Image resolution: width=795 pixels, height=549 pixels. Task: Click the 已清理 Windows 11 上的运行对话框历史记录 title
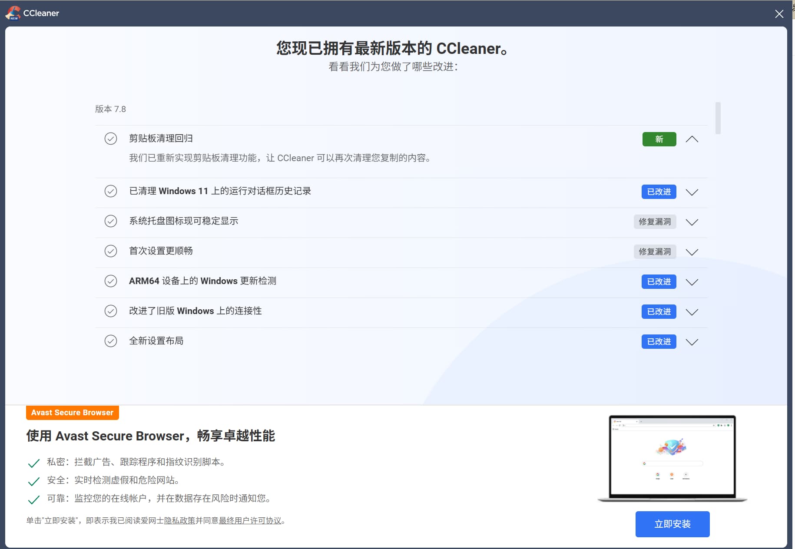click(220, 191)
